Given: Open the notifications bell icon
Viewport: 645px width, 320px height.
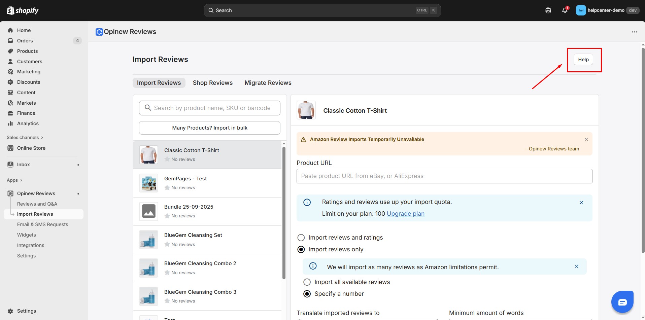Looking at the screenshot, I should coord(565,10).
